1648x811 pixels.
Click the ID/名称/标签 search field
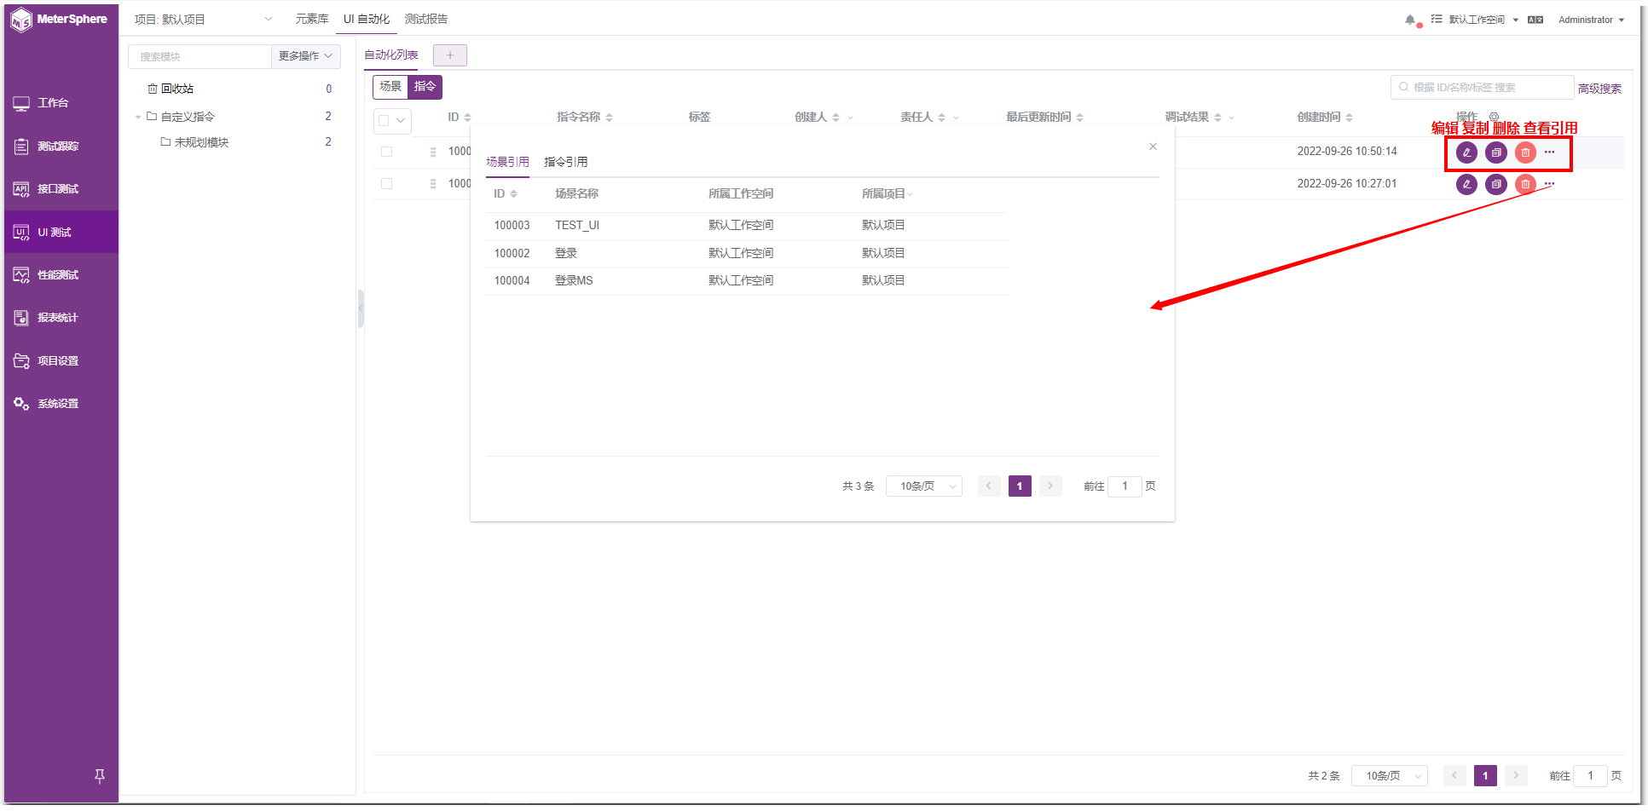point(1483,87)
